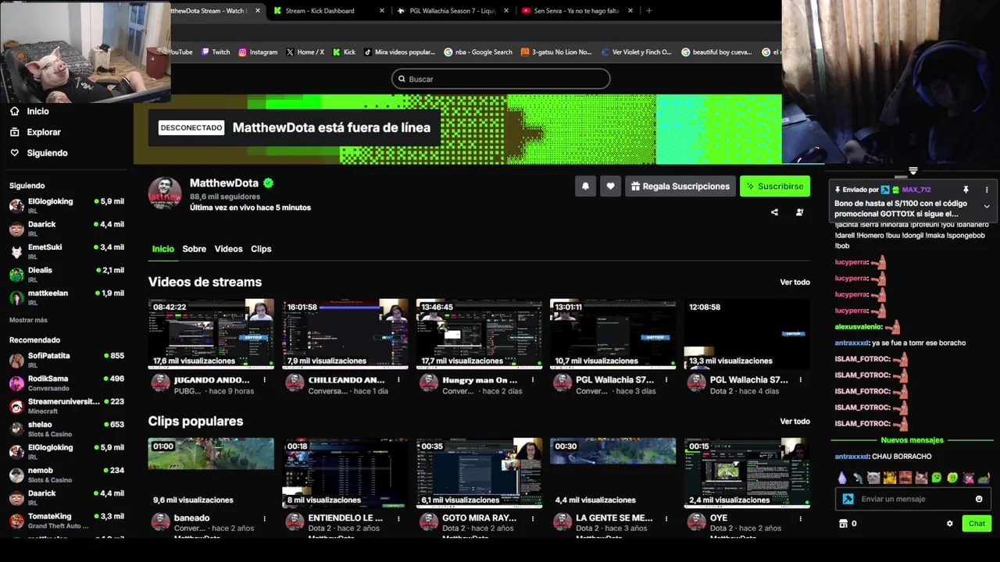Open options menu for JUGANDO ANDO video
1000x562 pixels.
tap(264, 380)
